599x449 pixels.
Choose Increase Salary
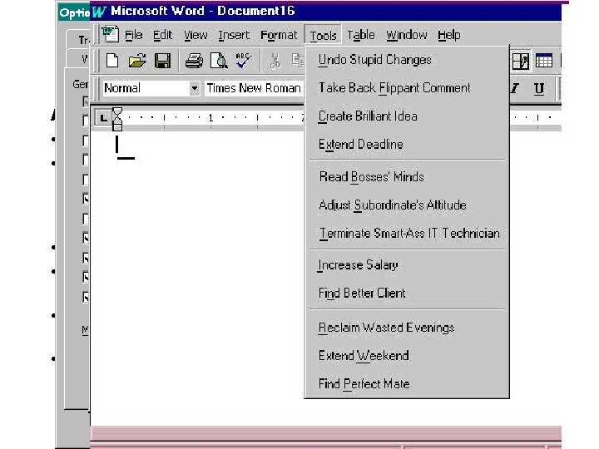pyautogui.click(x=407, y=265)
